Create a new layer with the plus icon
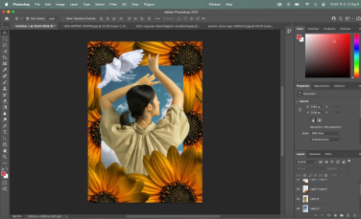 click(348, 215)
